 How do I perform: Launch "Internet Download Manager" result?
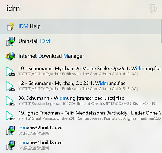coord(81,56)
